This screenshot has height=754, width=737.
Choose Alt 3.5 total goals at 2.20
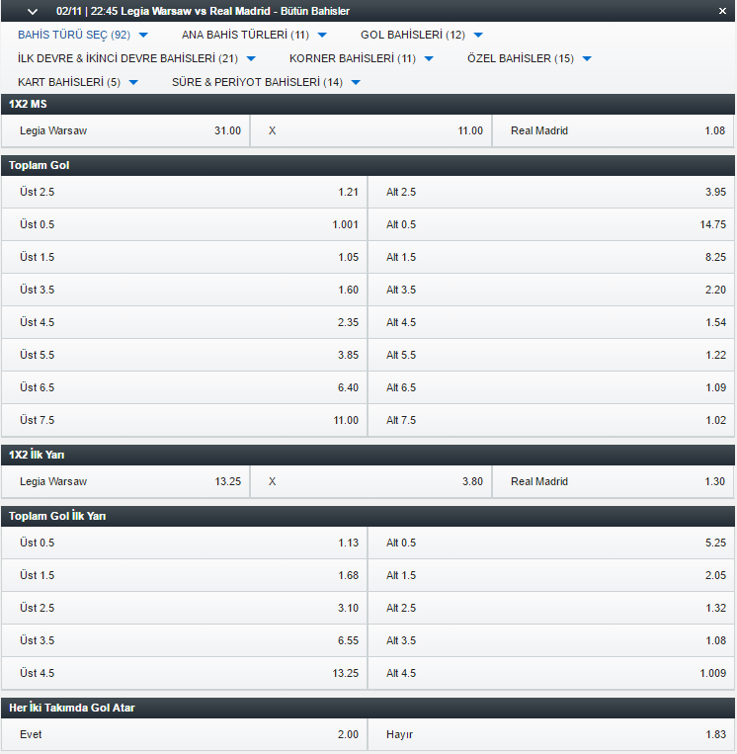click(551, 290)
